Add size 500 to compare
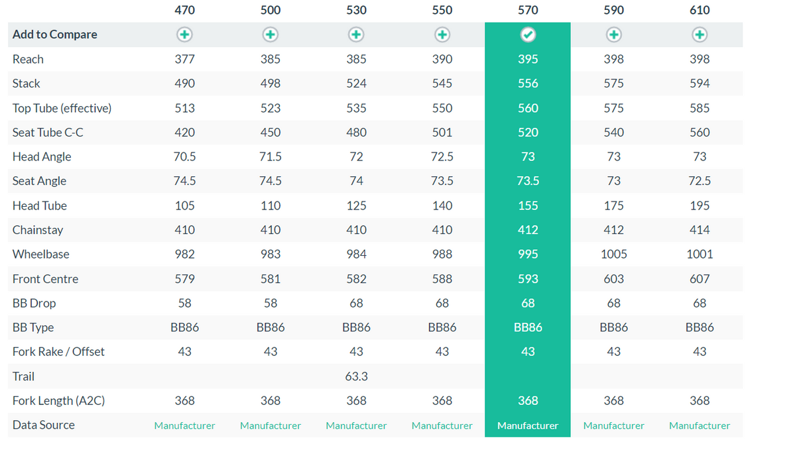This screenshot has height=452, width=805. (x=271, y=34)
